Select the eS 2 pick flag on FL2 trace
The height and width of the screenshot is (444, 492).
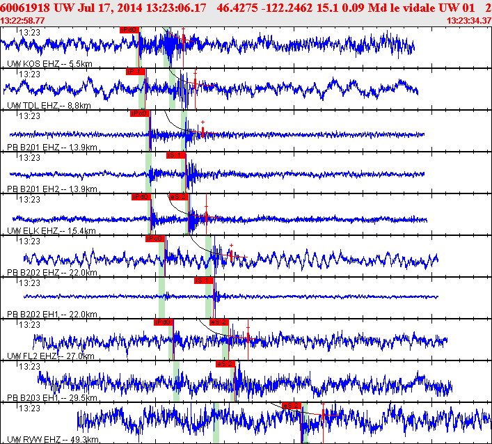coord(219,322)
